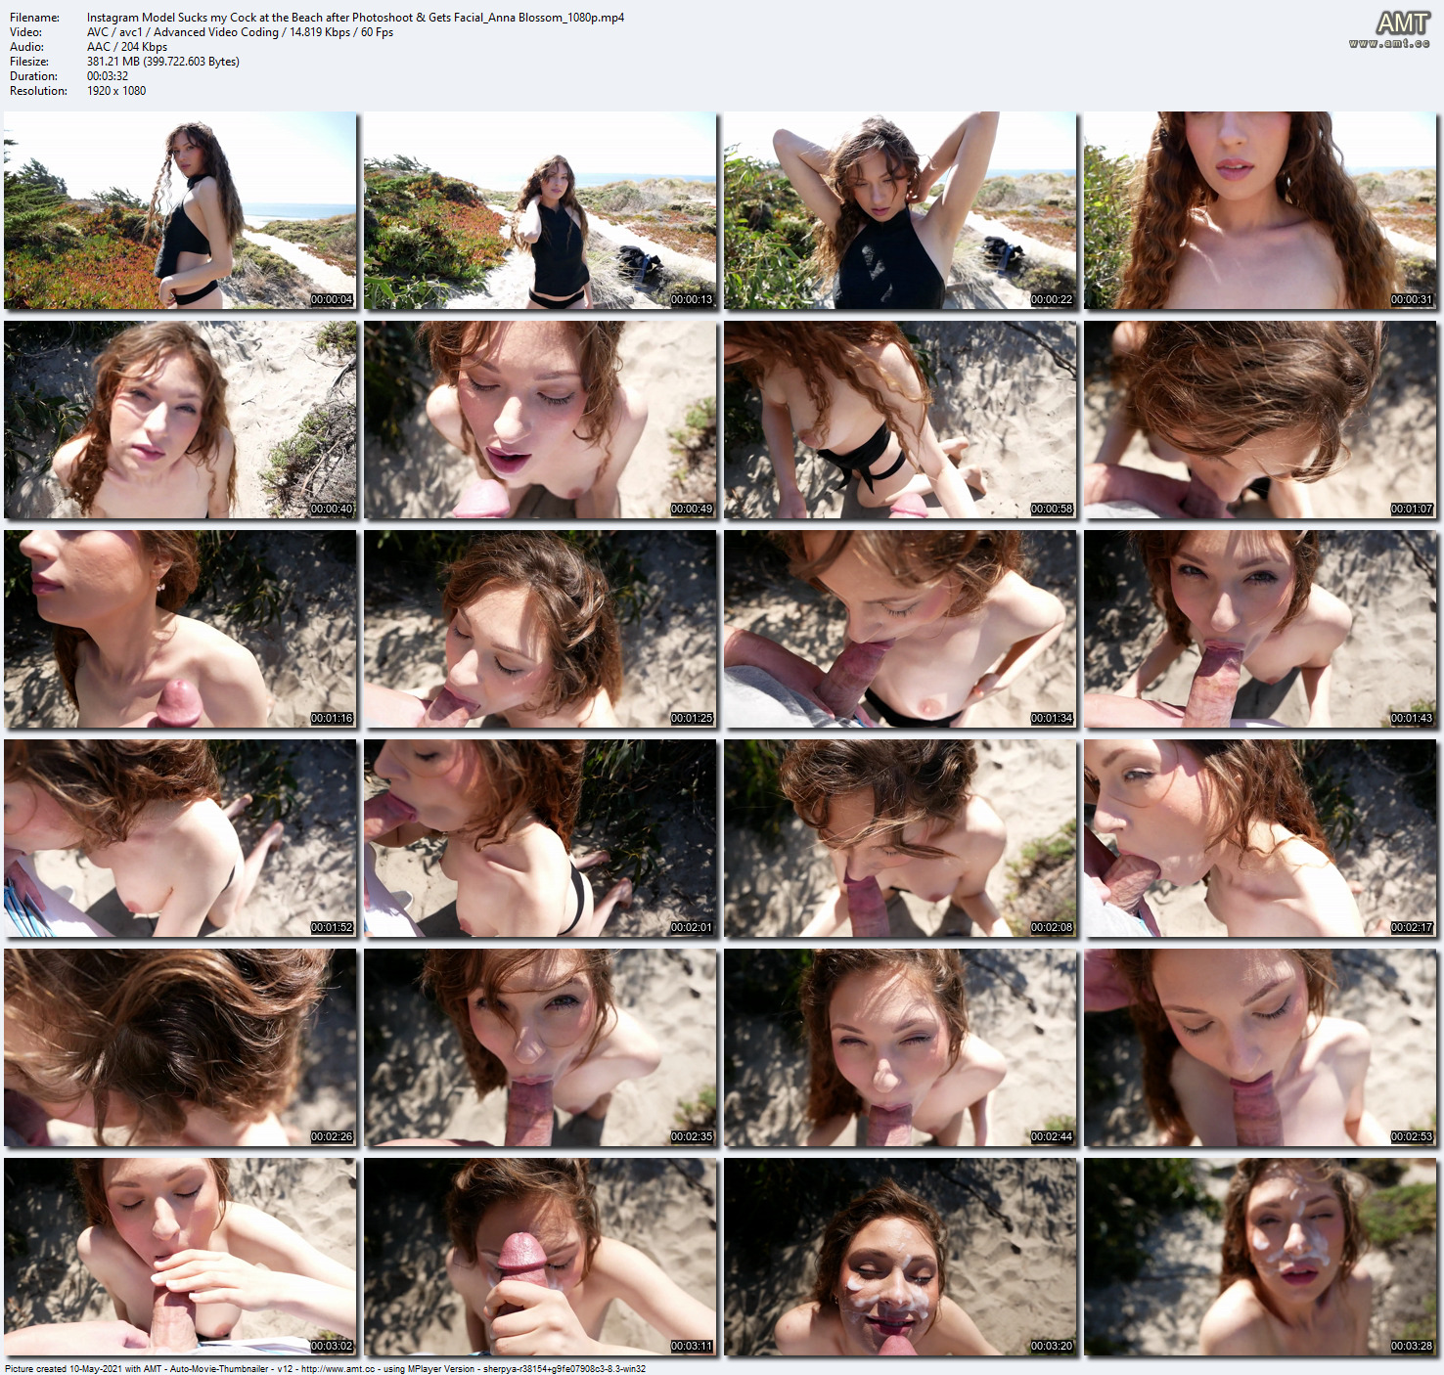
Task: Click the Audio codec text AAC / 204 Kbps
Action: coord(127,47)
